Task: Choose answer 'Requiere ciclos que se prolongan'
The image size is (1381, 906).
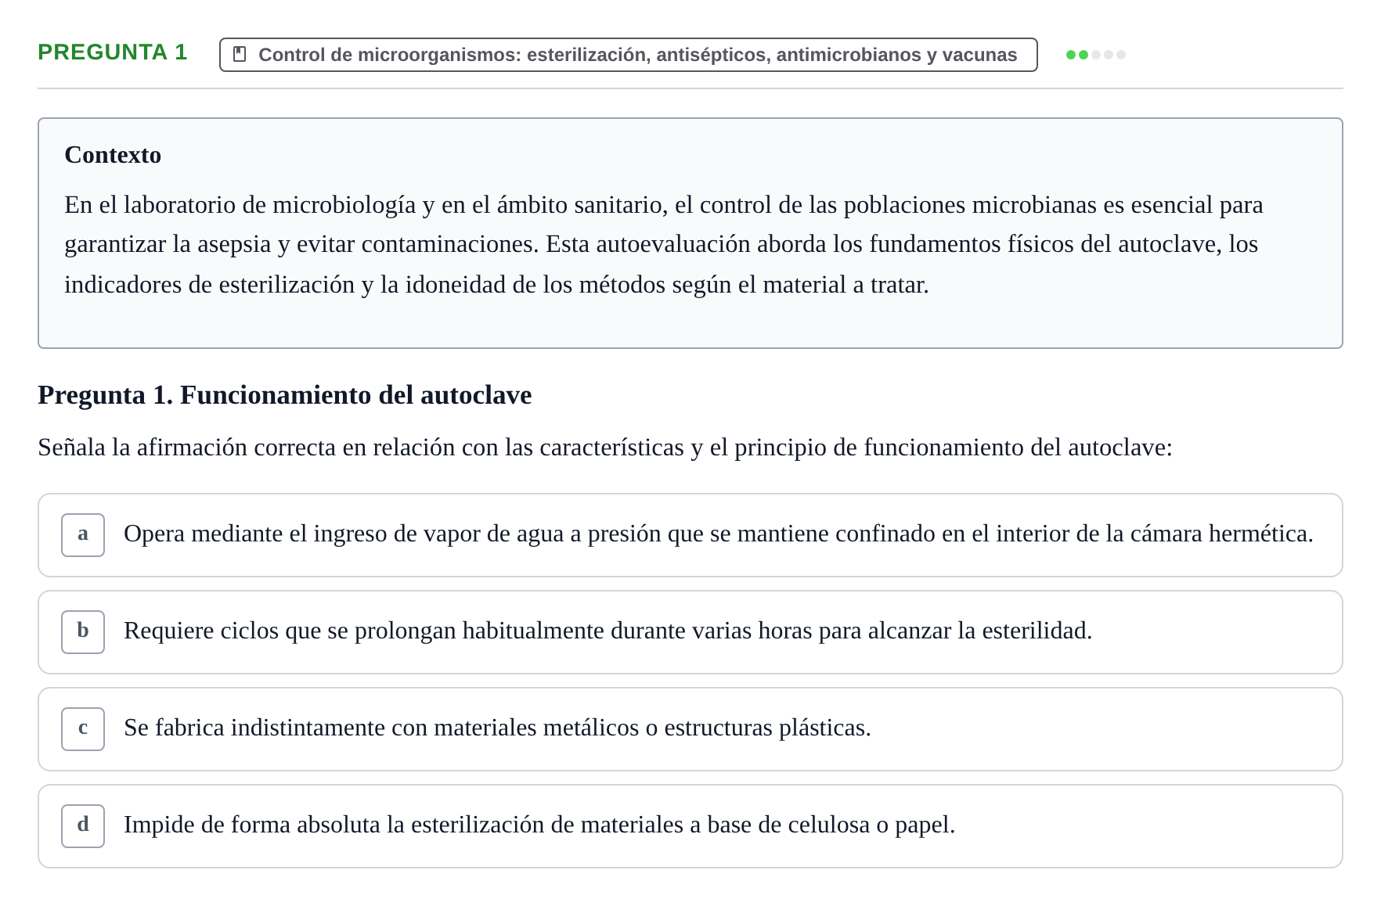Action: coord(690,632)
